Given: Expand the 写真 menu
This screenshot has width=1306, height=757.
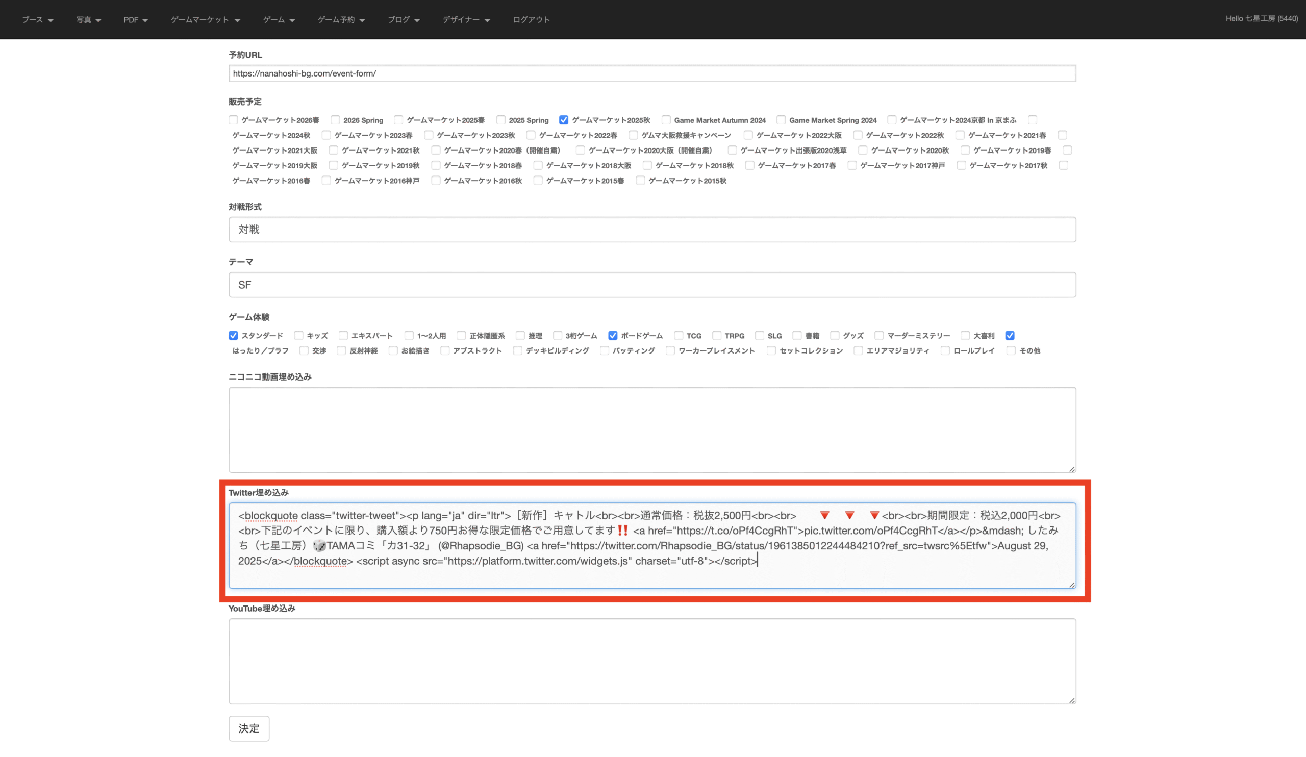Looking at the screenshot, I should coord(88,20).
